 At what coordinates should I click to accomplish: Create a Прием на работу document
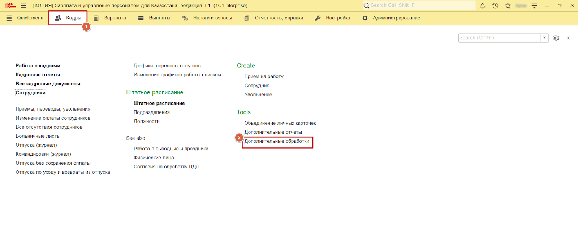click(264, 76)
